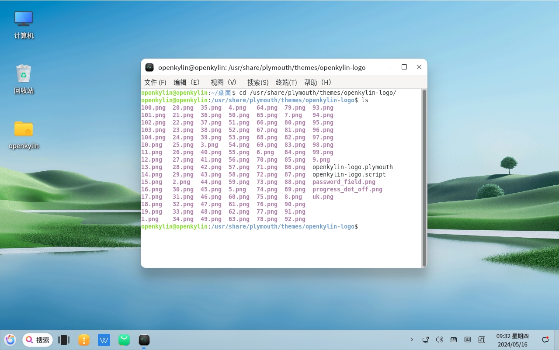Screen dimensions: 559x350
Task: Launch the green app store taskbar icon
Action: pyautogui.click(x=124, y=340)
